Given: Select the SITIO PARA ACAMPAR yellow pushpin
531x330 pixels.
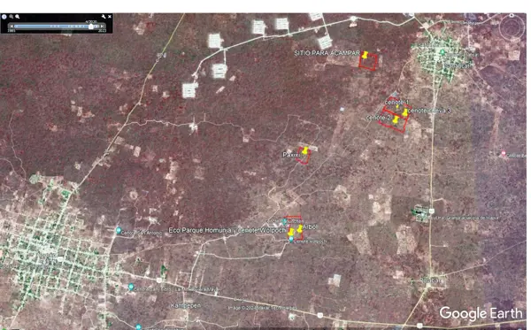Looking at the screenshot, I should pyautogui.click(x=365, y=55).
